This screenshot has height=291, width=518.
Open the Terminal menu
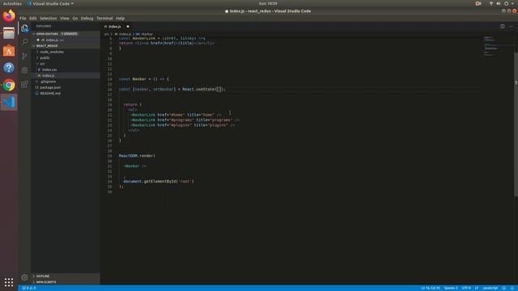[x=104, y=18]
